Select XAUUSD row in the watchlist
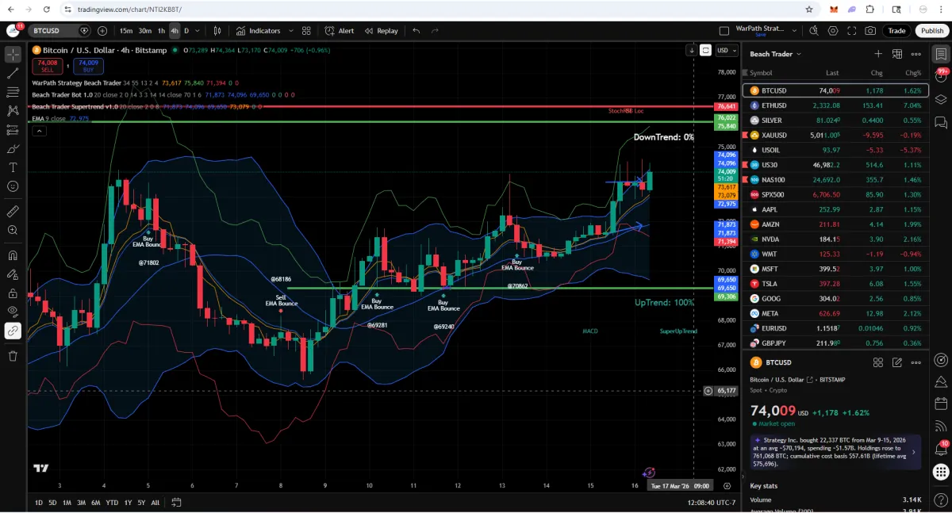 click(x=835, y=135)
